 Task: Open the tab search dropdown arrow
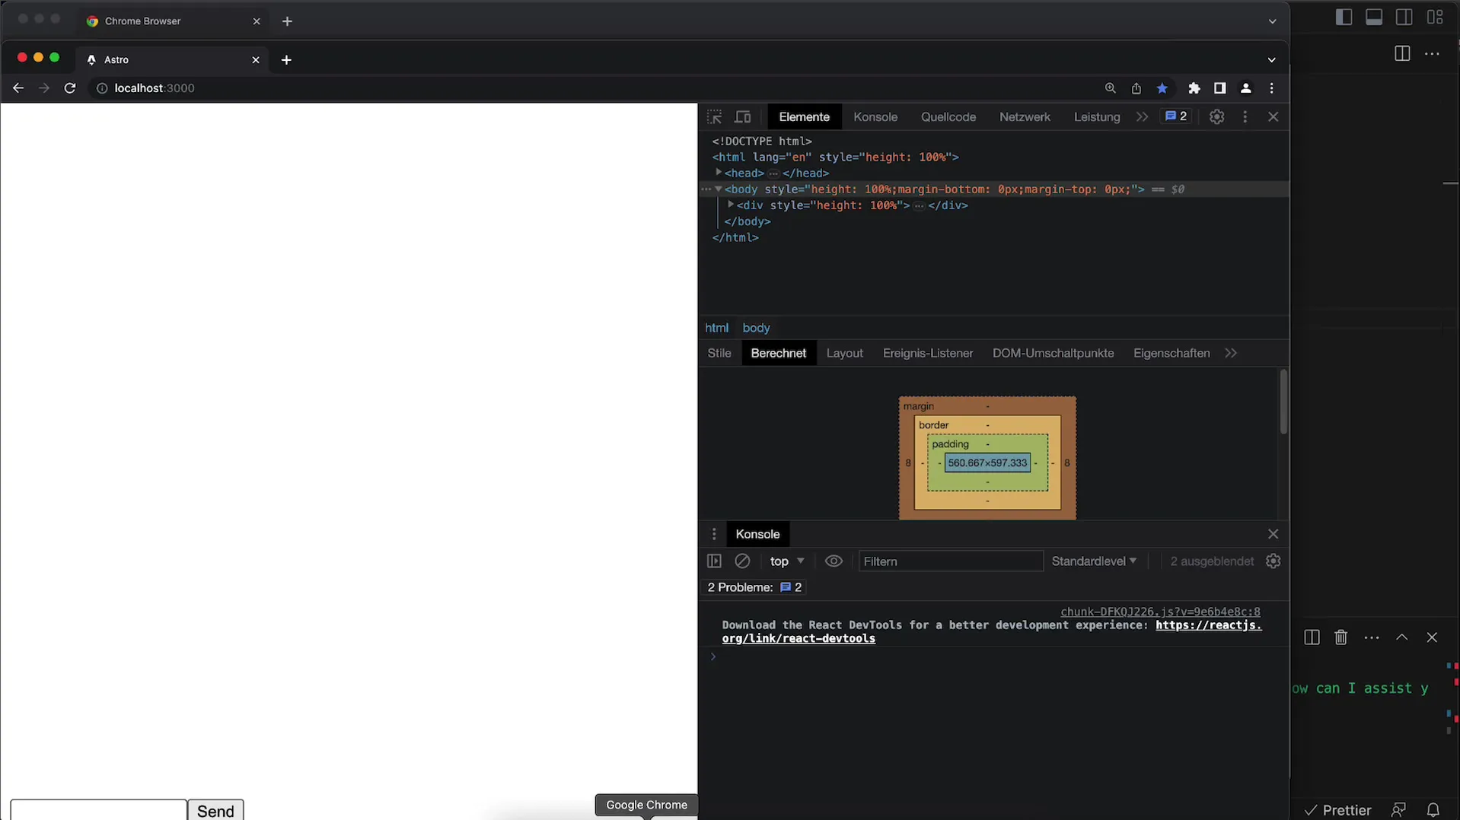(x=1272, y=60)
